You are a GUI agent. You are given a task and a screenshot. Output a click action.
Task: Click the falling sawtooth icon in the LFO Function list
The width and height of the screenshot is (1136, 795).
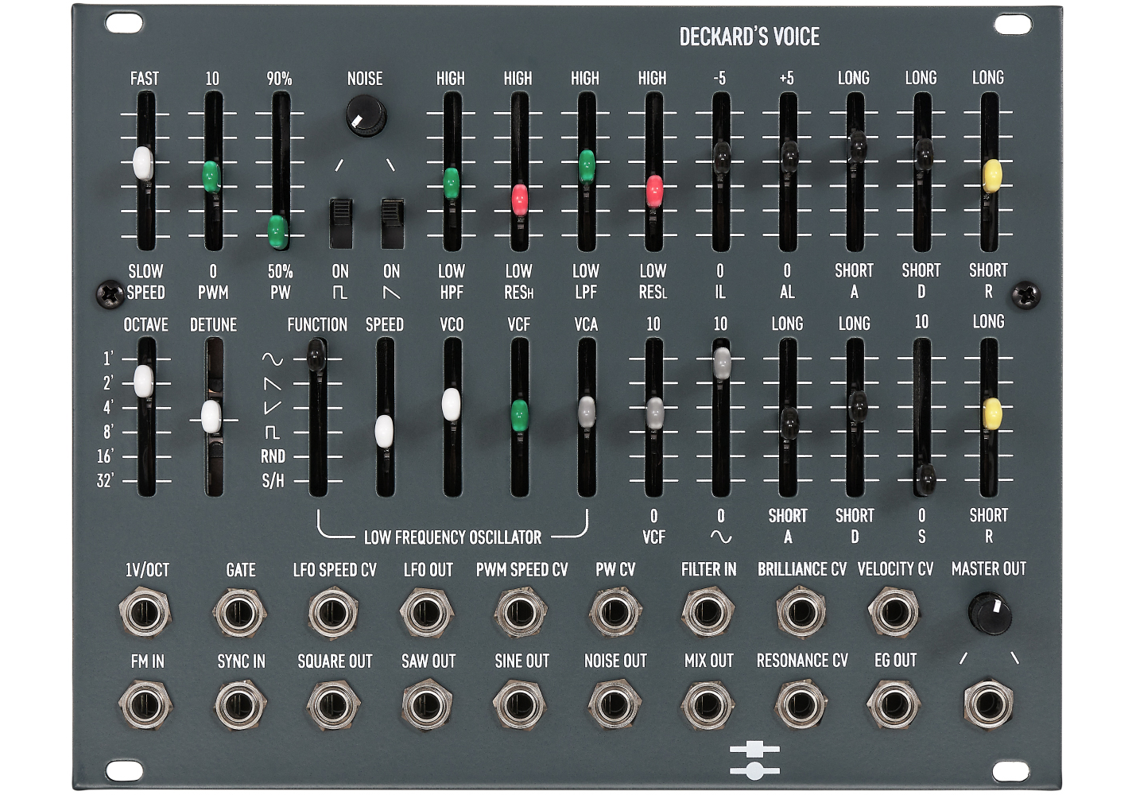tap(273, 384)
